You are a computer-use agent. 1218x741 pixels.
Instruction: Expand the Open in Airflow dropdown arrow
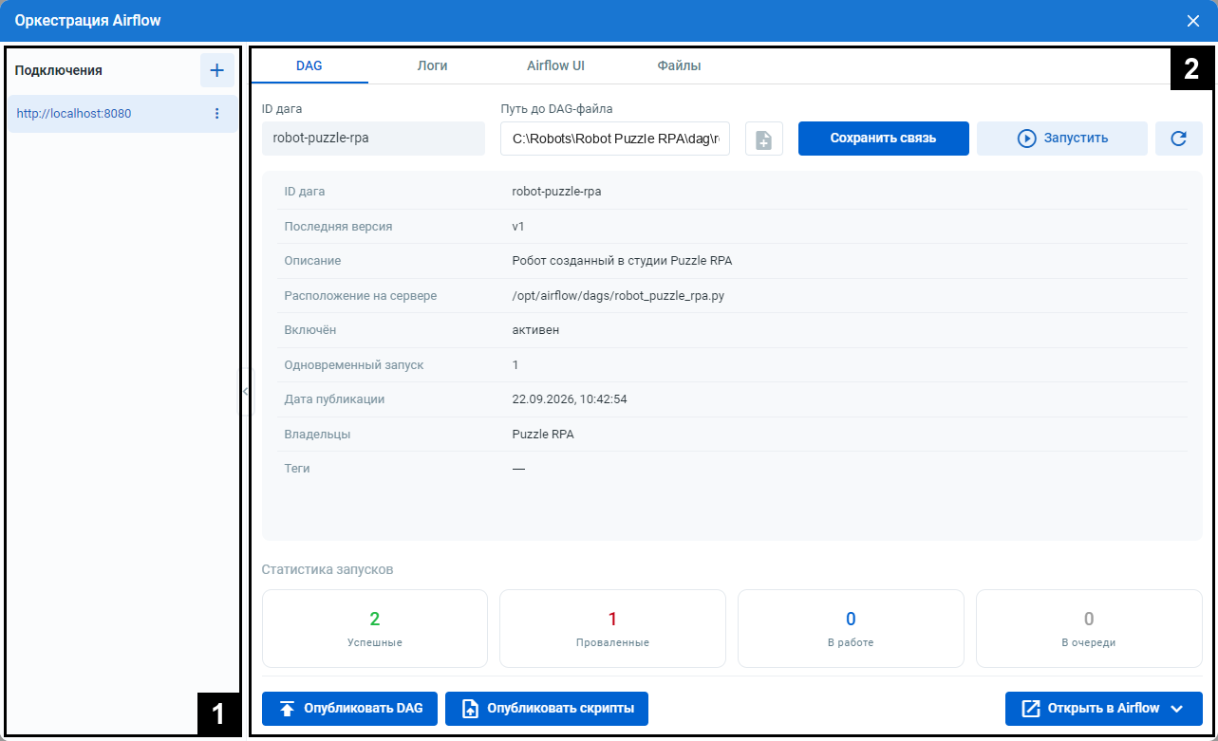coord(1177,709)
